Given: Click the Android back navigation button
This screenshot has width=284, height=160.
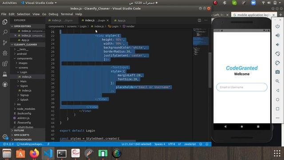Looking at the screenshot, I should [x=225, y=126].
